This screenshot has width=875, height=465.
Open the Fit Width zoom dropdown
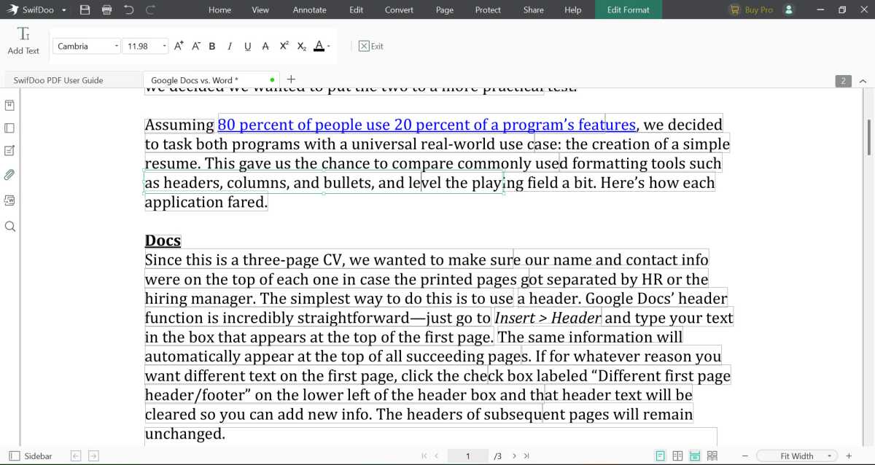coord(797,456)
